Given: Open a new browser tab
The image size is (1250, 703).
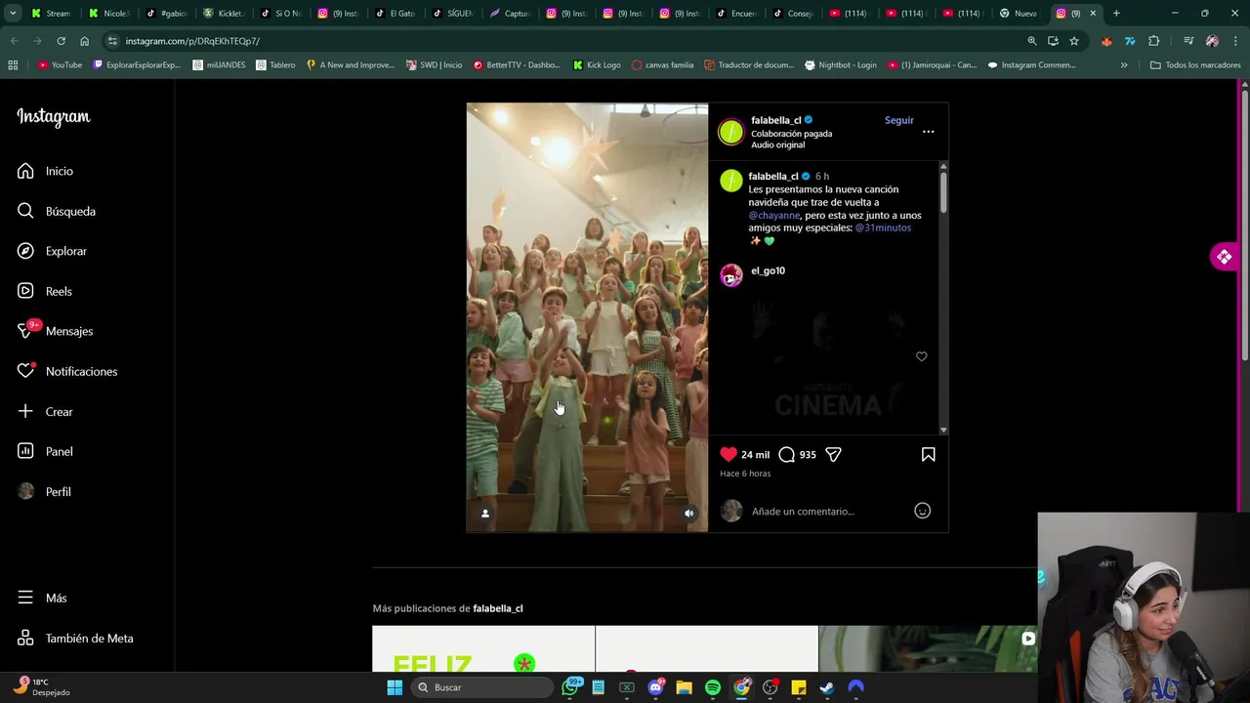Looking at the screenshot, I should tap(1116, 14).
